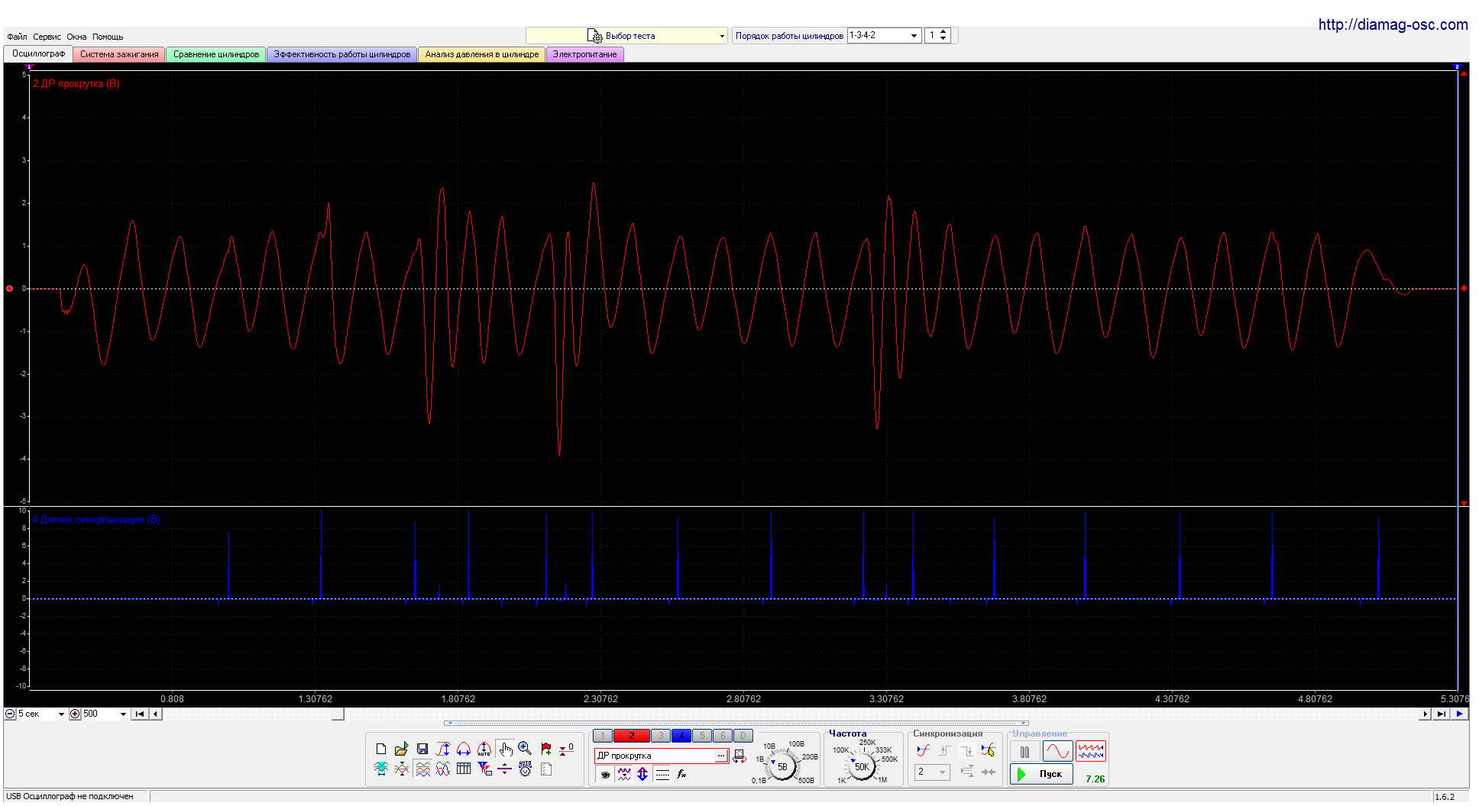1479x806 pixels.
Task: Toggle channel 5 button
Action: coord(702,736)
